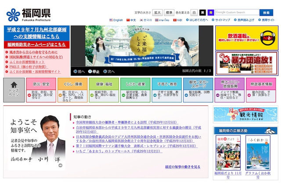Open the 福岡県の広報活動 header
Viewport: 281px width, 187px height.
pyautogui.click(x=245, y=130)
